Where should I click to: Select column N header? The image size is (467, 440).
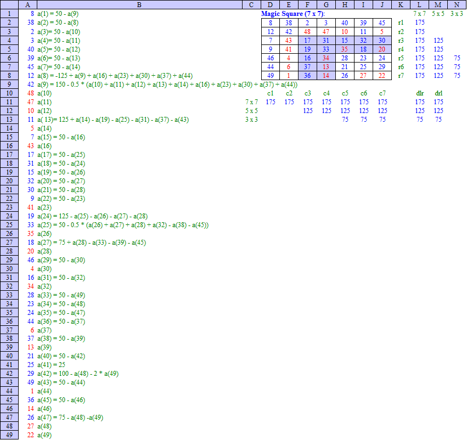coord(457,5)
